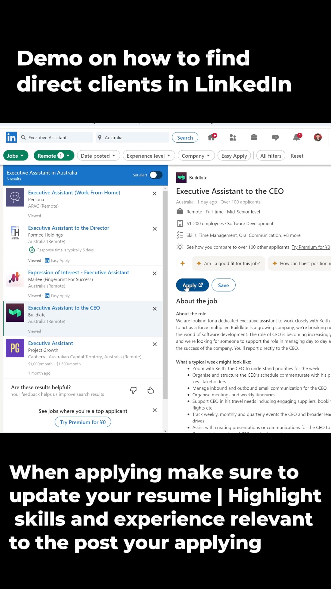Screen dimensions: 331x589
Task: Close the top applicant Premium prompt
Action: 155,410
